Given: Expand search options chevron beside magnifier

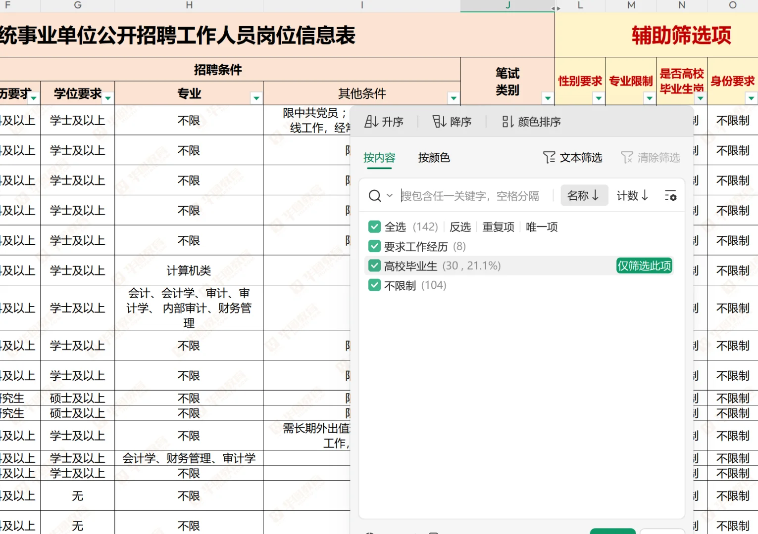Looking at the screenshot, I should (390, 196).
